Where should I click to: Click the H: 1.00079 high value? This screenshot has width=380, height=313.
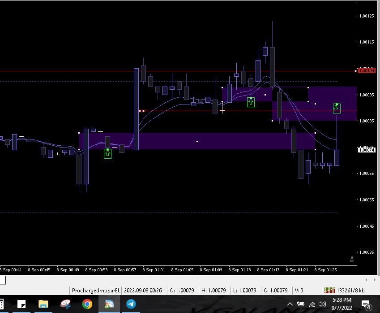pos(214,291)
